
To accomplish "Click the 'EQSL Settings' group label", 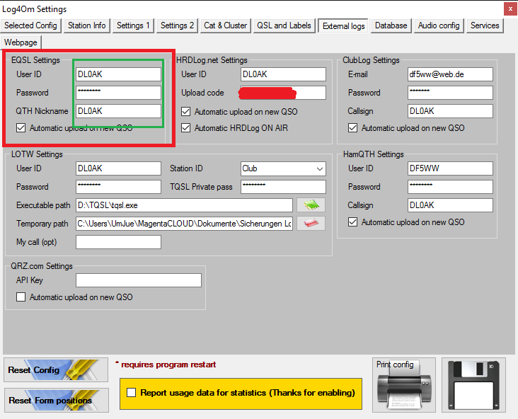I will click(35, 60).
